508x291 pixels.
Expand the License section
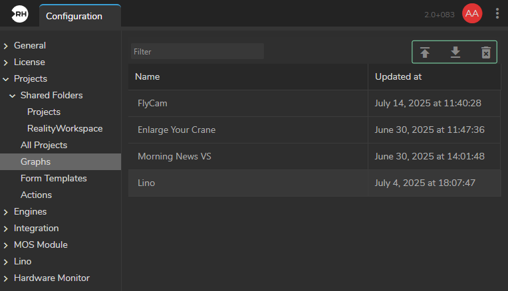[x=6, y=62]
